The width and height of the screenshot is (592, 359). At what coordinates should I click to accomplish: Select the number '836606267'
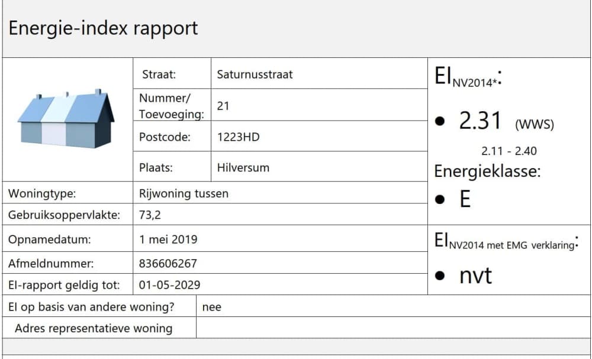click(168, 263)
